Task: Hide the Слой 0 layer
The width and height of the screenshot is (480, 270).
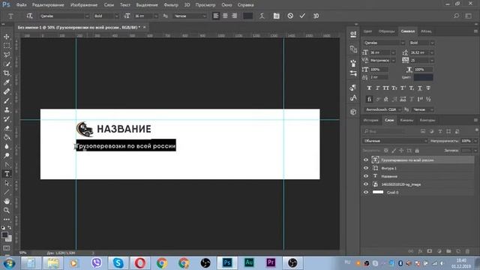Action: pos(366,192)
